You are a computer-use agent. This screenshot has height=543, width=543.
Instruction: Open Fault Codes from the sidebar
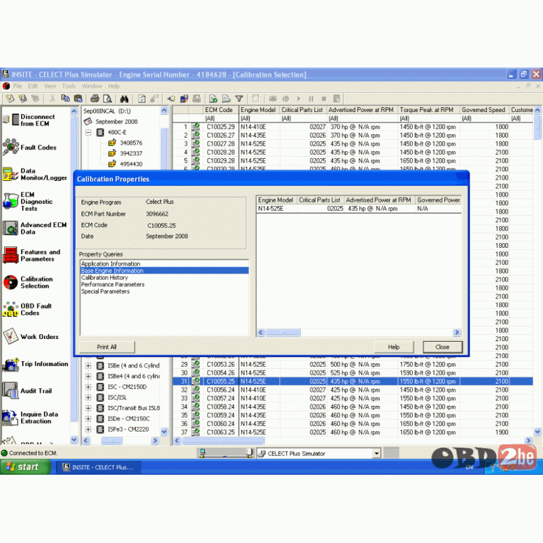tap(30, 147)
